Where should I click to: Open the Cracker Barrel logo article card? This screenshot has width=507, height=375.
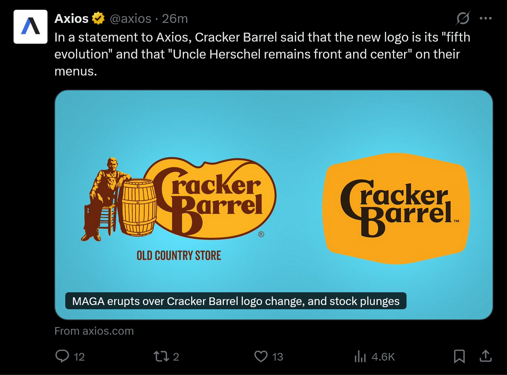click(273, 205)
